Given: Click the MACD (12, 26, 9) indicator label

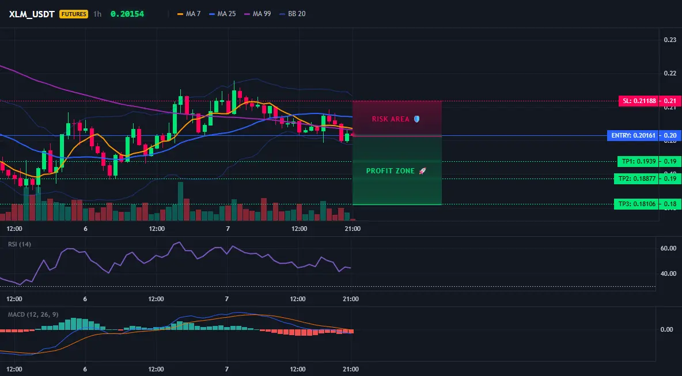Looking at the screenshot, I should (x=33, y=314).
